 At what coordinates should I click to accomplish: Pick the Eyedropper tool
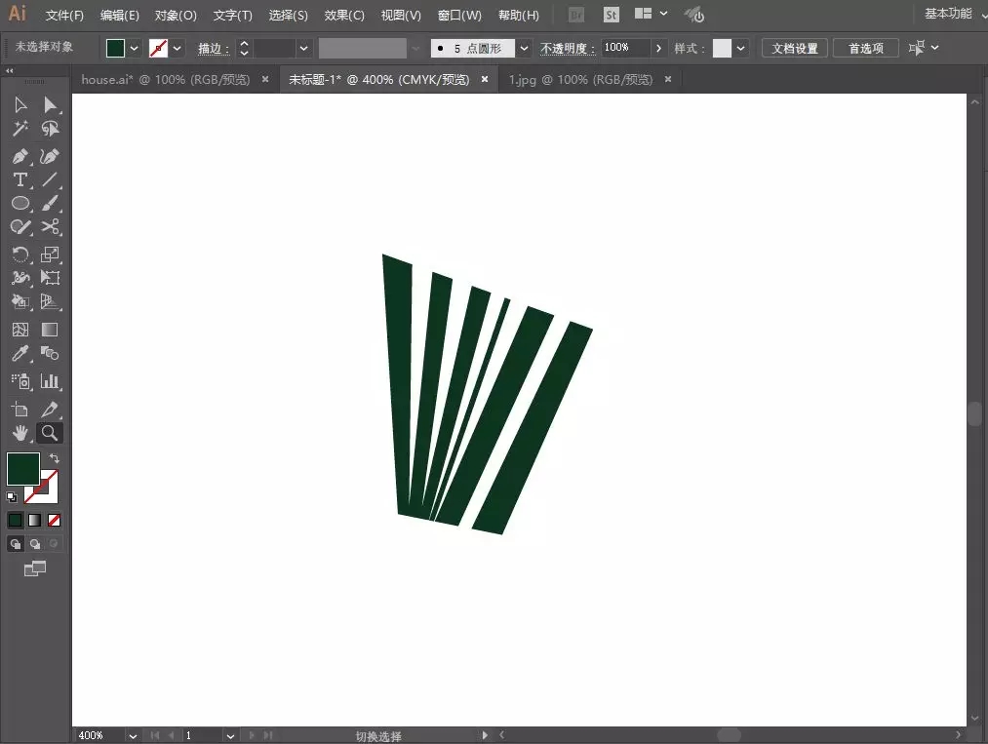click(x=20, y=353)
